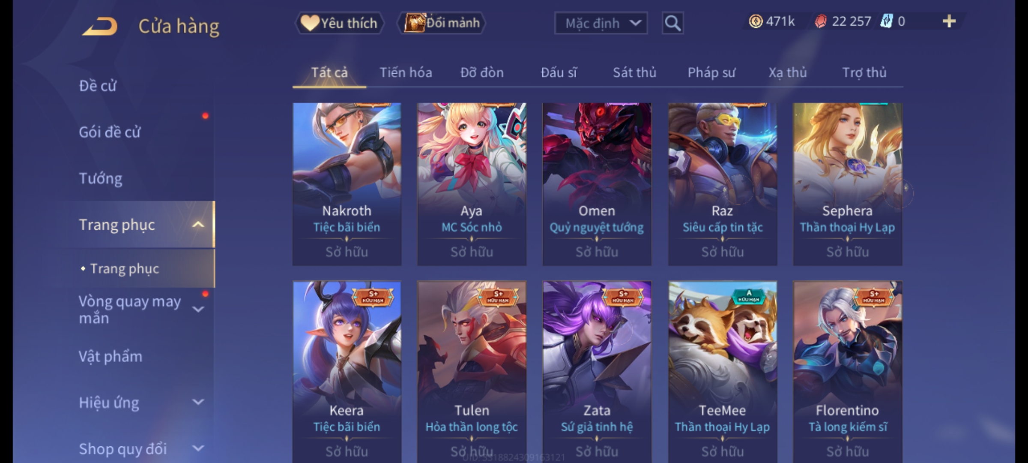Expand the Shop quy đổi section
The image size is (1028, 463).
tap(198, 448)
